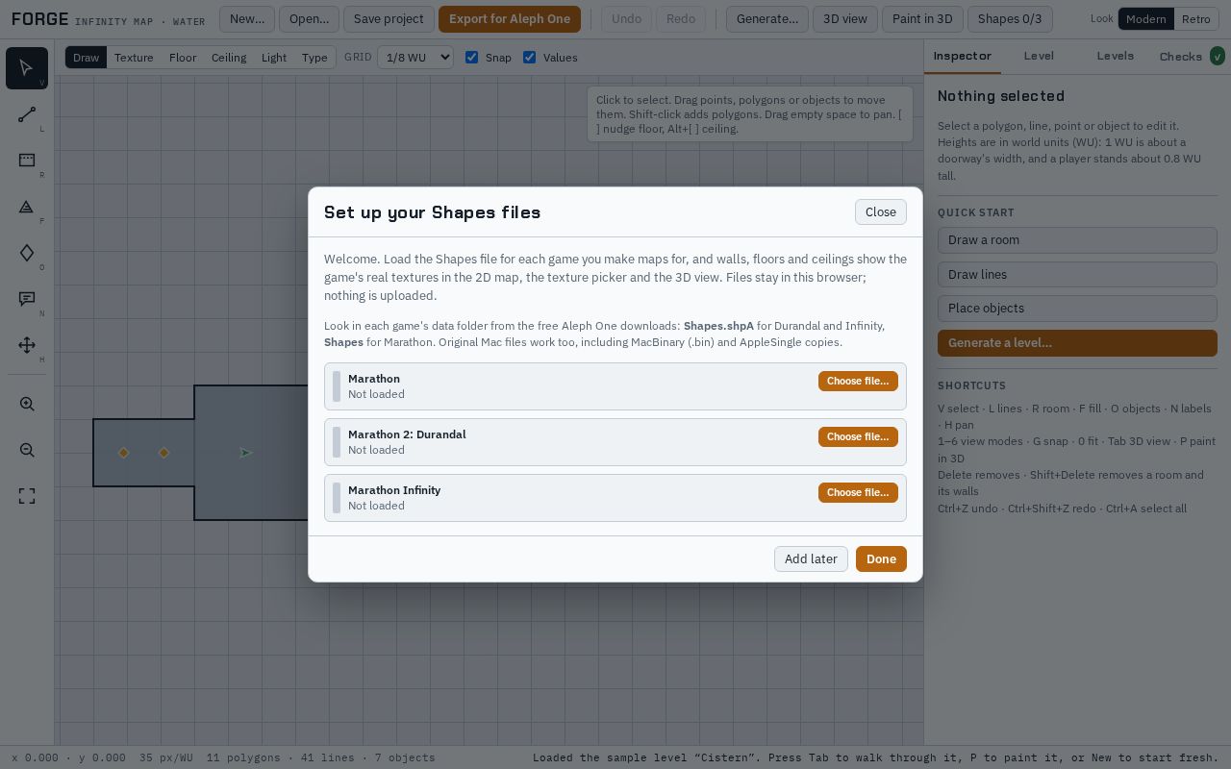This screenshot has height=769, width=1231.
Task: Toggle the Values checkbox
Action: [529, 58]
